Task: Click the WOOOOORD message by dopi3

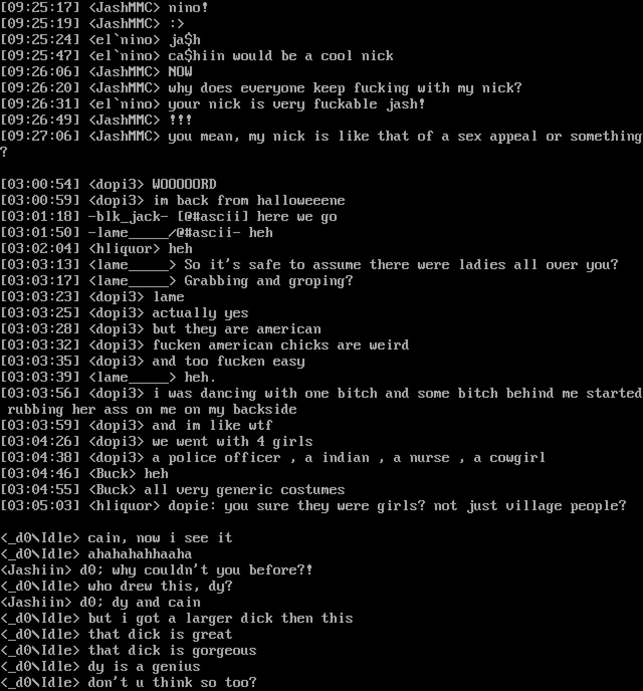Action: [184, 184]
